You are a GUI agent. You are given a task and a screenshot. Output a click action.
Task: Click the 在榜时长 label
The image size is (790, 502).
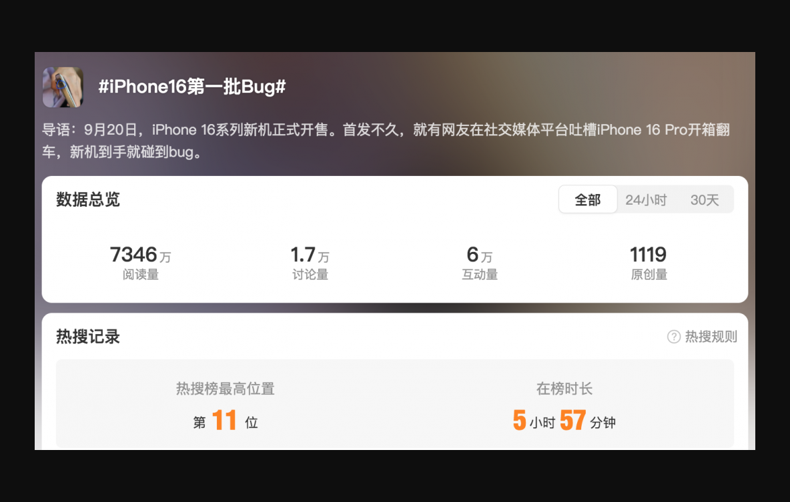[x=564, y=389]
